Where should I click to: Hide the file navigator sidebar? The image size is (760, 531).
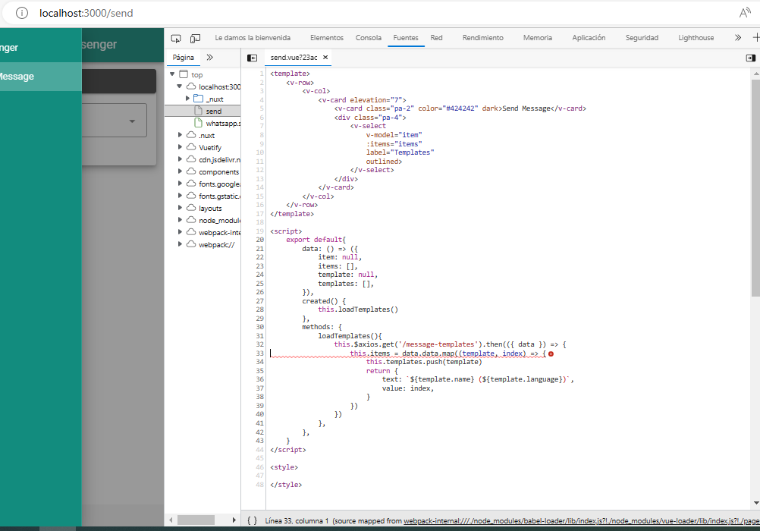[253, 58]
